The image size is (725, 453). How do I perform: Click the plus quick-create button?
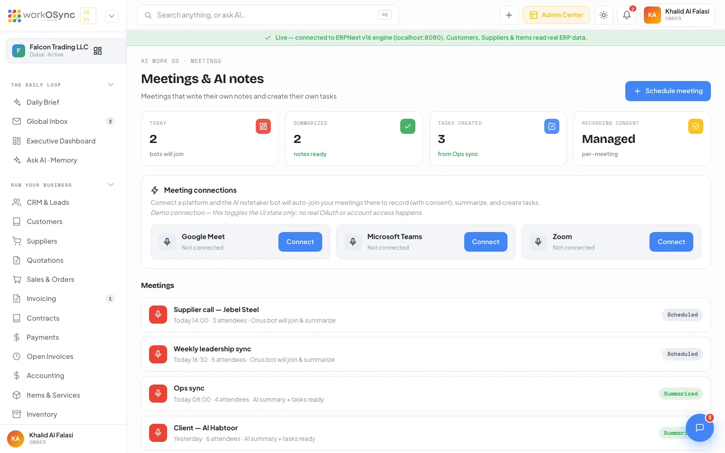point(509,15)
